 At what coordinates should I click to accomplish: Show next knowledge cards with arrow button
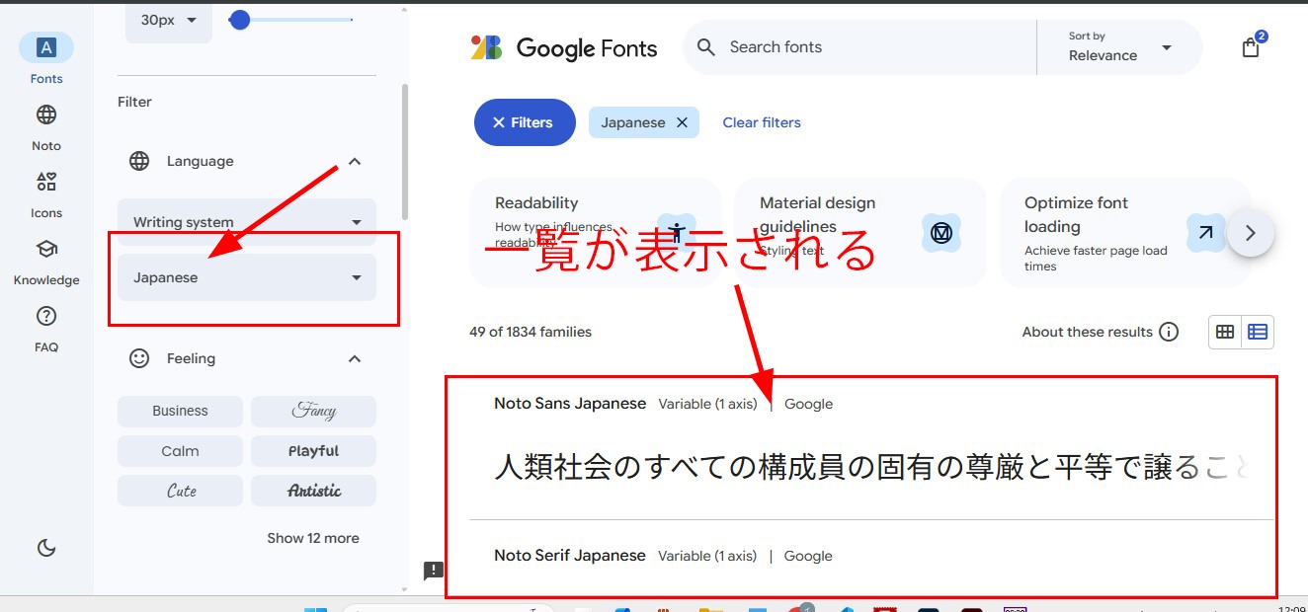[1251, 233]
